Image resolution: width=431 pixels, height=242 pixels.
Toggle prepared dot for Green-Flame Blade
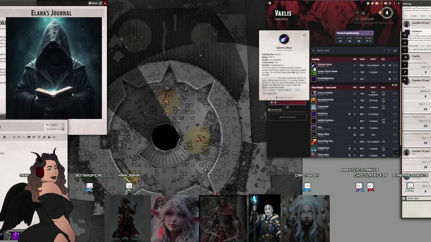390,72
